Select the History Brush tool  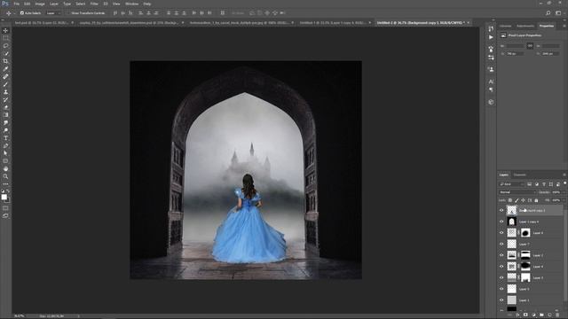point(5,99)
